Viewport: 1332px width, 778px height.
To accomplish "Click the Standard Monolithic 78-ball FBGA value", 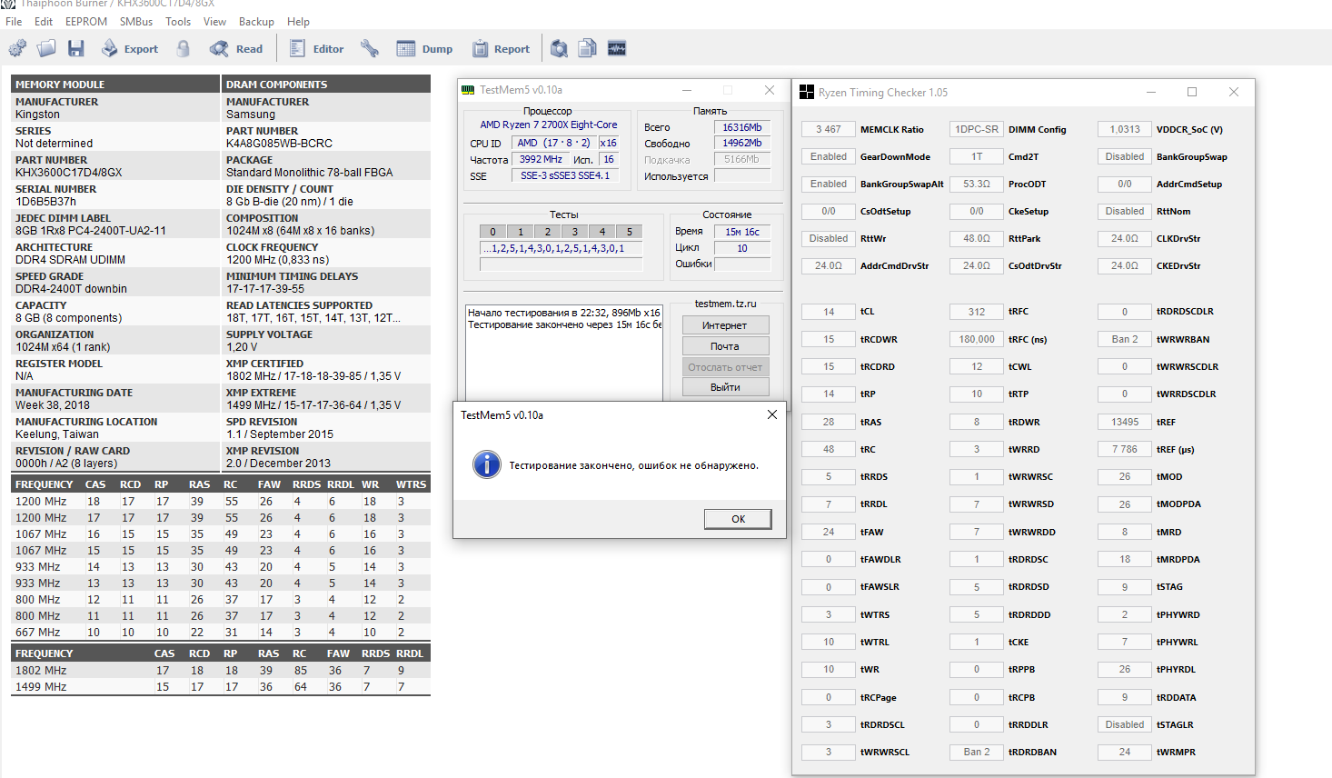I will point(310,173).
